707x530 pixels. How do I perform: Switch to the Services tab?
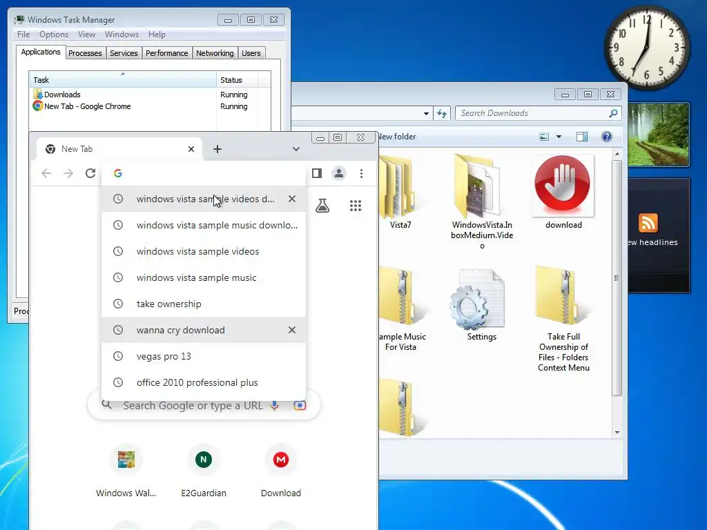(124, 53)
